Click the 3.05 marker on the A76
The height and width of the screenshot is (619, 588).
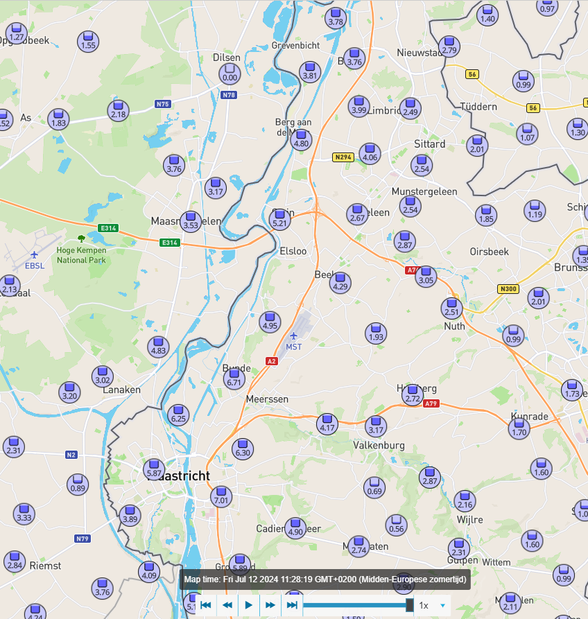click(x=426, y=277)
